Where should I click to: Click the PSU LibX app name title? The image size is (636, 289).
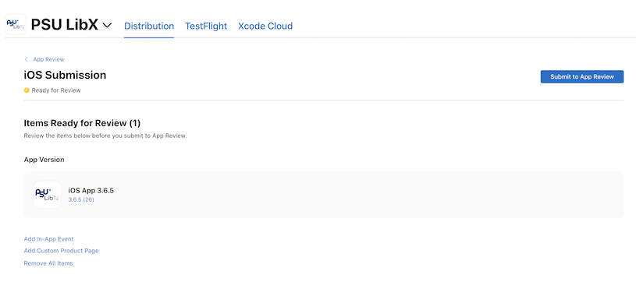click(65, 25)
